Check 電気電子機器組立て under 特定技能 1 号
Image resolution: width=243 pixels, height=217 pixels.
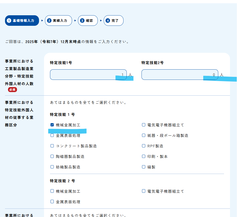point(143,125)
